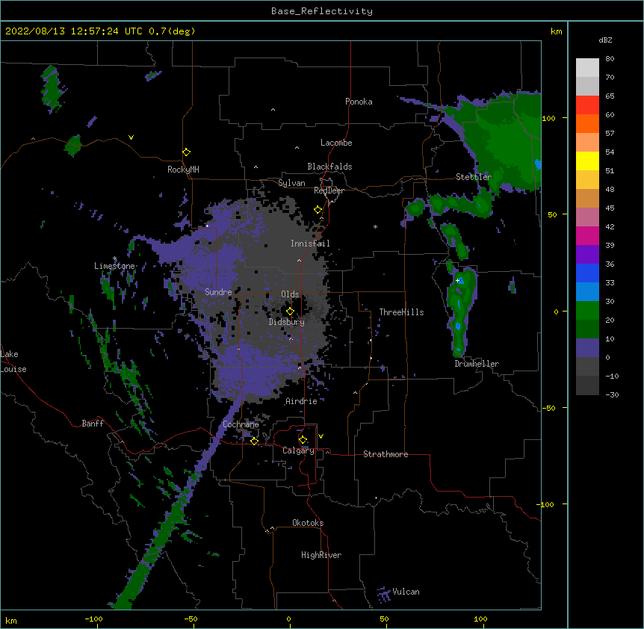Select the 60 dBZ orange color swatch
644x629 pixels.
coord(587,123)
